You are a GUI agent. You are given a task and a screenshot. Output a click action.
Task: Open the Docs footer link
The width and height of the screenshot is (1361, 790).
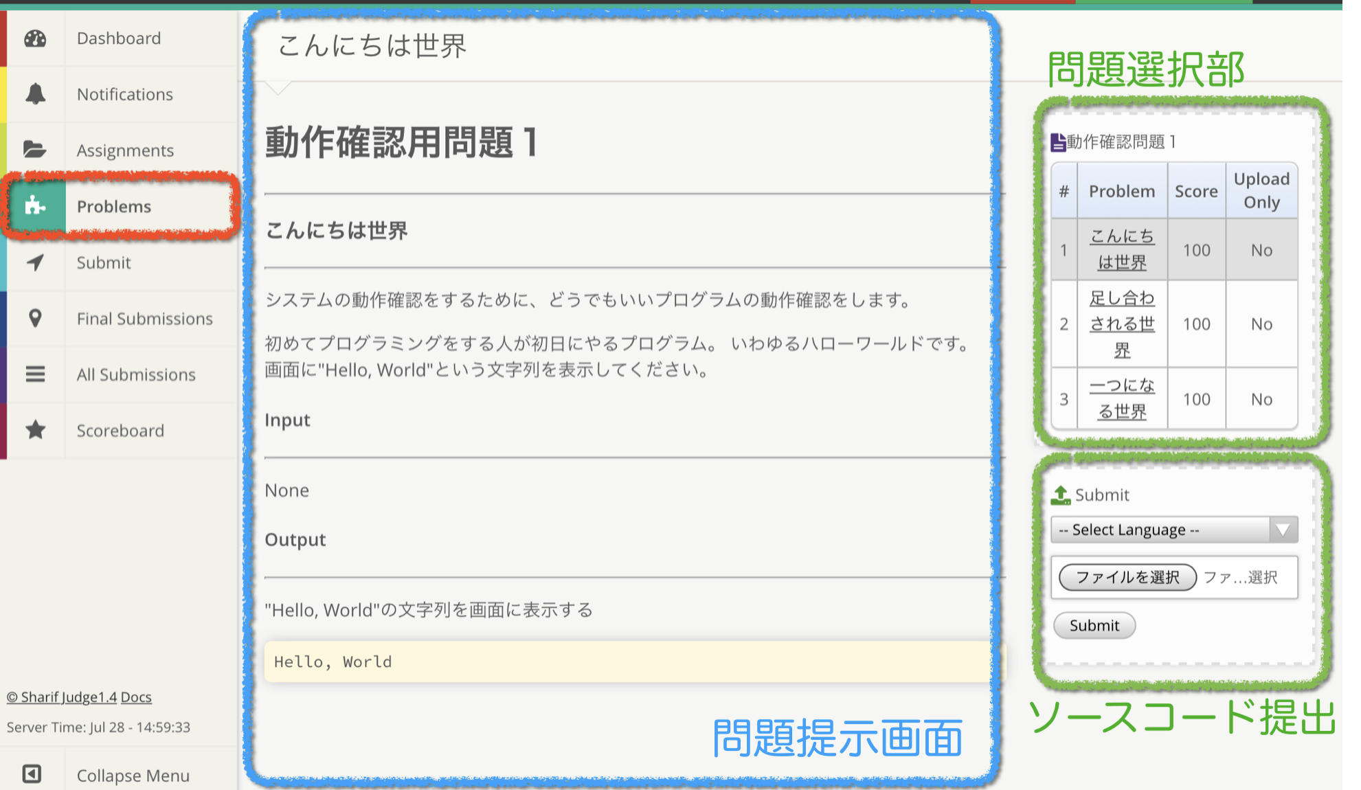pyautogui.click(x=136, y=697)
